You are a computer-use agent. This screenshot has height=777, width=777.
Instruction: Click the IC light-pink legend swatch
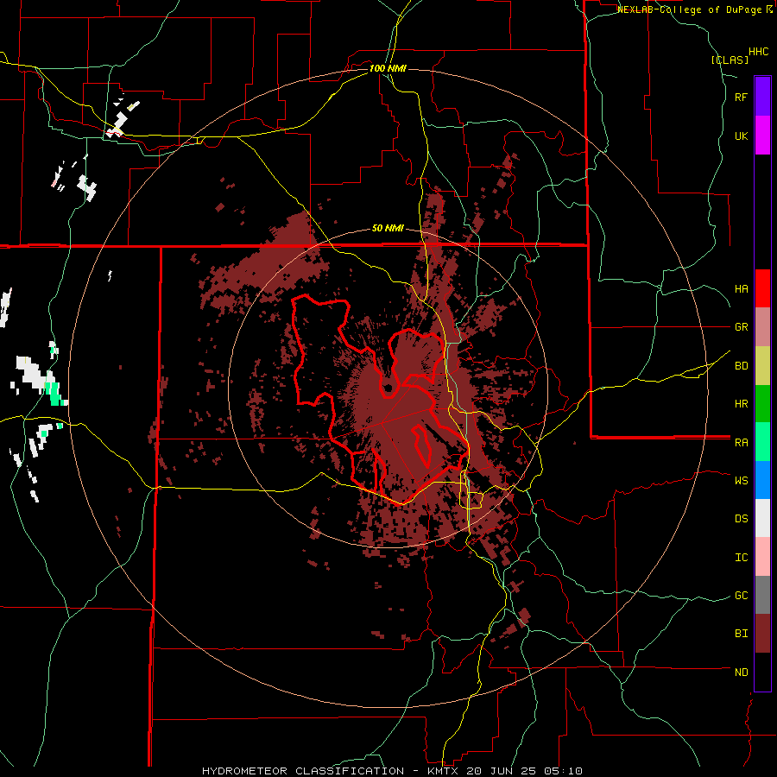point(762,557)
